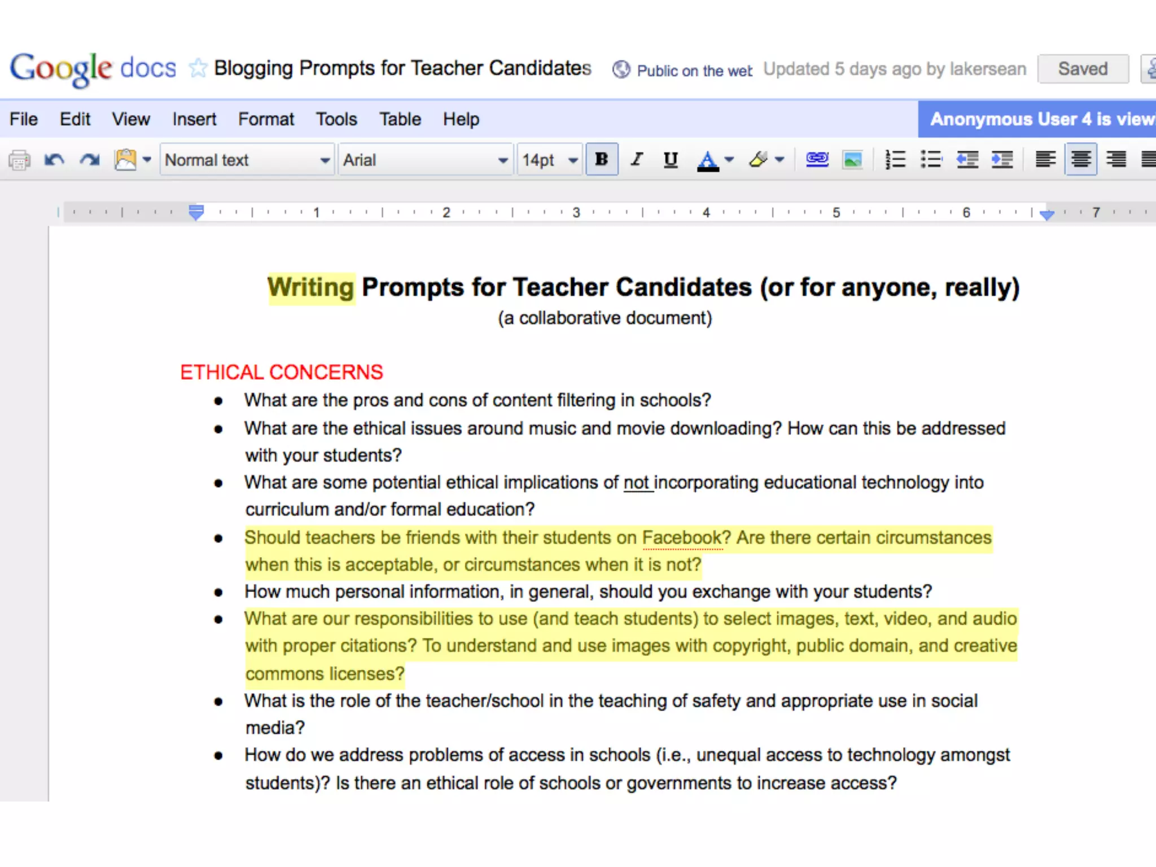Click the print icon
Image resolution: width=1156 pixels, height=867 pixels.
[x=19, y=160]
